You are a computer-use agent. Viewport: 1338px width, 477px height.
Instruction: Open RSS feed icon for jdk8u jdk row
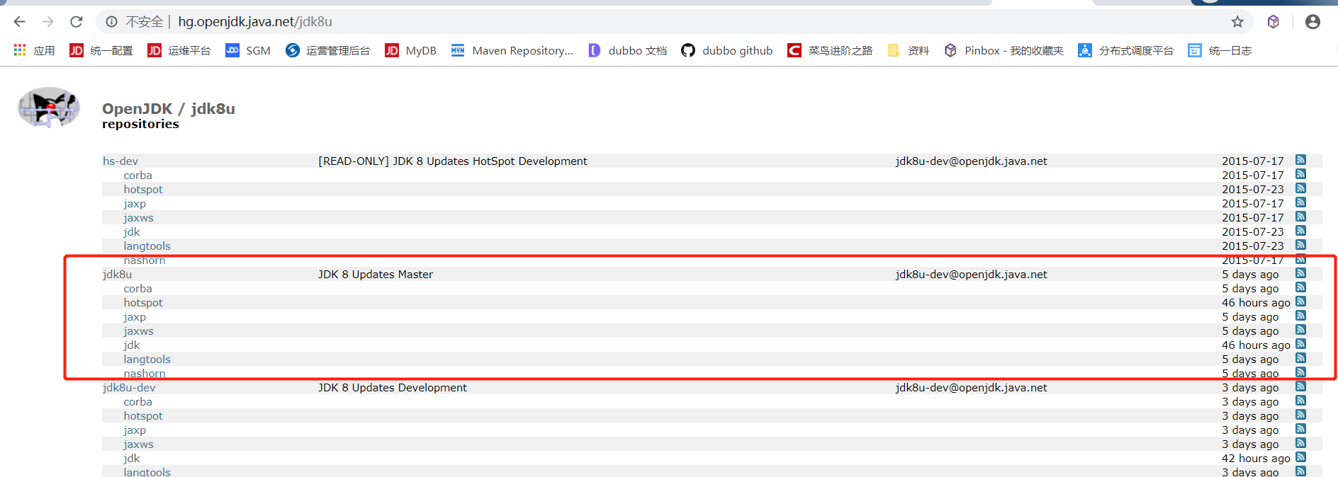point(1300,344)
